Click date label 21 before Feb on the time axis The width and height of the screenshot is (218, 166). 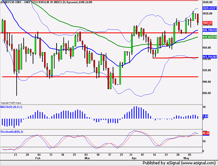point(15,155)
